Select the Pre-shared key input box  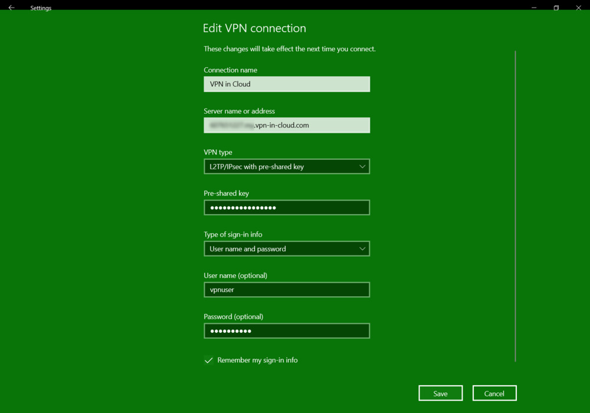point(287,208)
